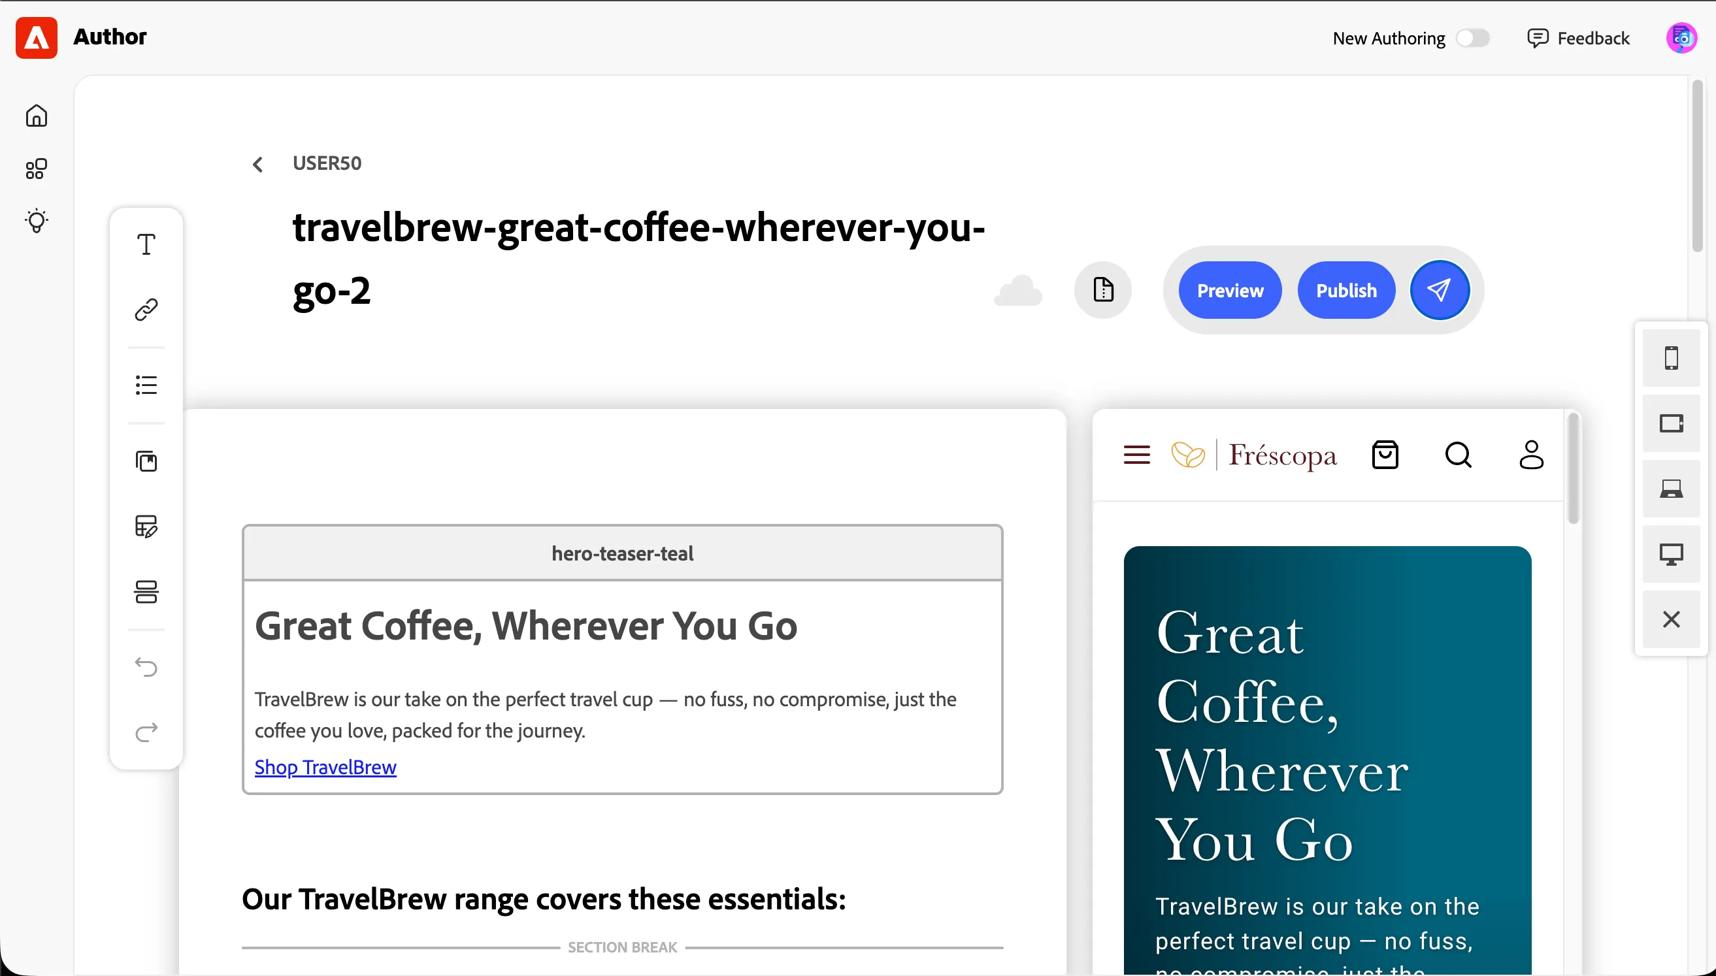Viewport: 1716px width, 976px height.
Task: Switch preview to desktop monitor view
Action: pyautogui.click(x=1671, y=555)
